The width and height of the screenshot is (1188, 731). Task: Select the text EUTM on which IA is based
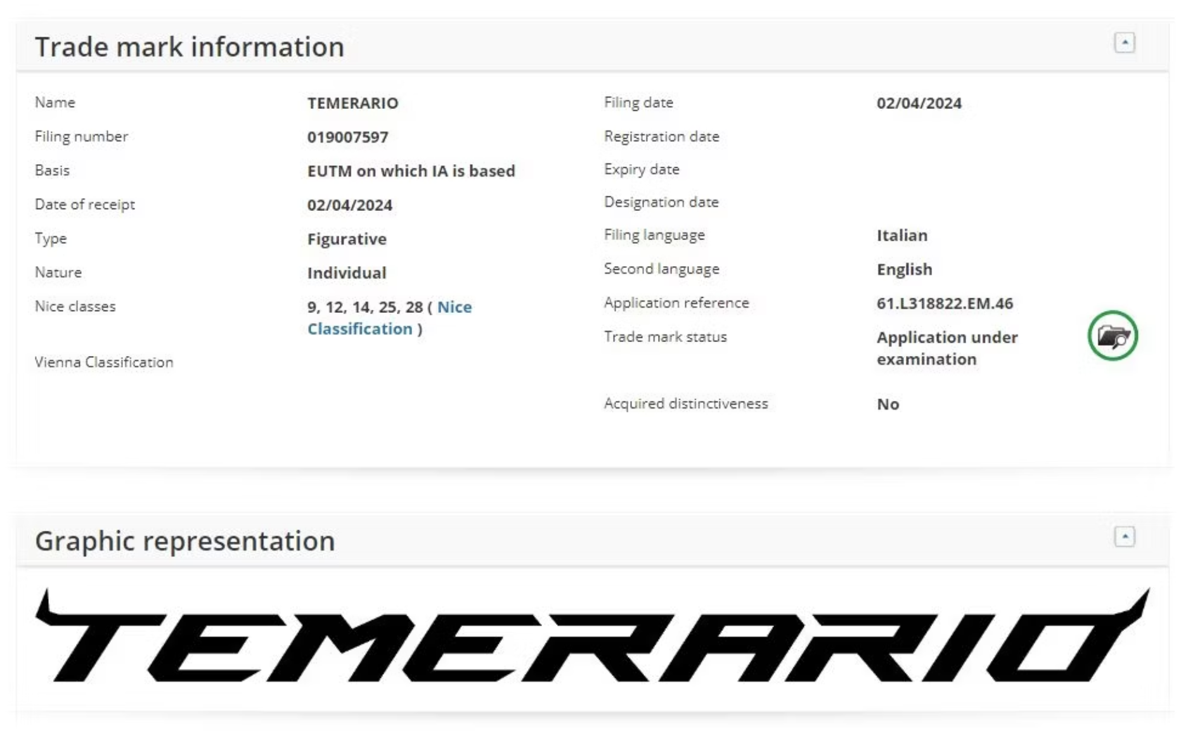click(x=411, y=171)
